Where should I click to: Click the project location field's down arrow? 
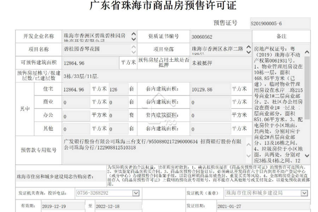[x=249, y=52]
